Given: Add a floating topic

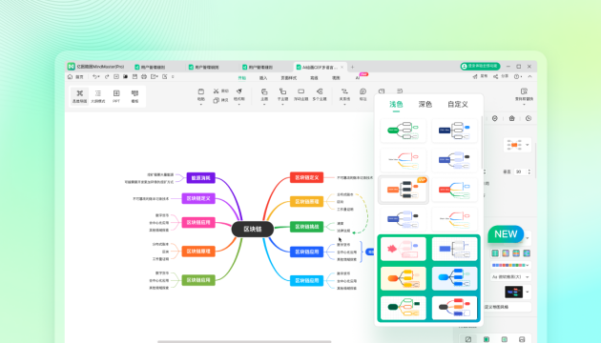Looking at the screenshot, I should click(x=300, y=94).
